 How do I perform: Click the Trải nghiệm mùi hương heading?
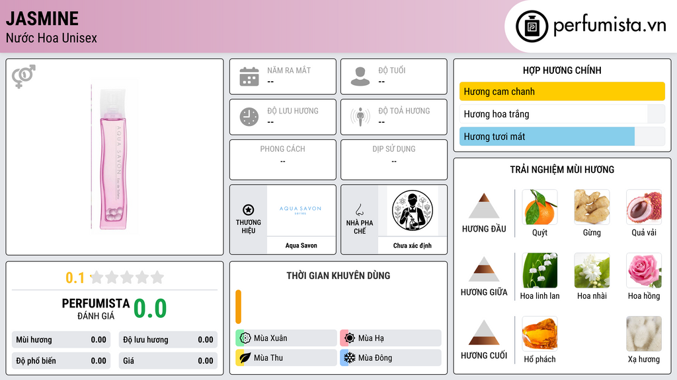[562, 170]
